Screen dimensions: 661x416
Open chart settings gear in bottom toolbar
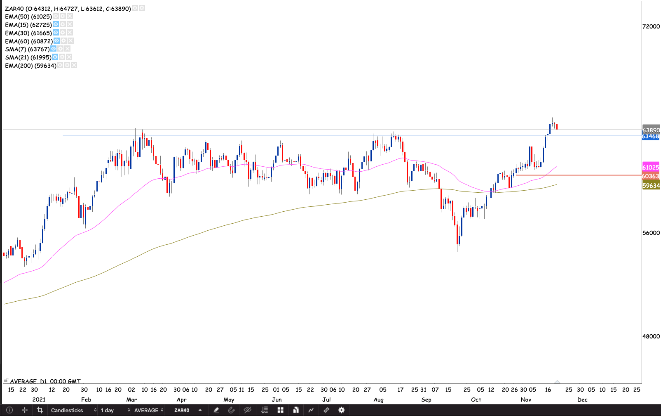pyautogui.click(x=341, y=410)
